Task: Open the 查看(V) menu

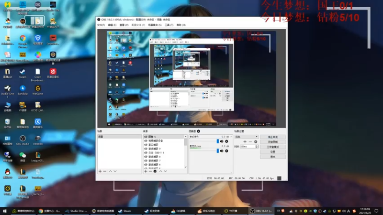Action: pos(124,25)
